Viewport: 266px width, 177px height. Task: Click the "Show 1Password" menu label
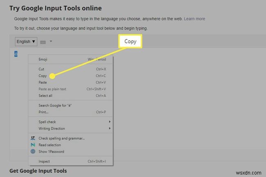pos(52,152)
